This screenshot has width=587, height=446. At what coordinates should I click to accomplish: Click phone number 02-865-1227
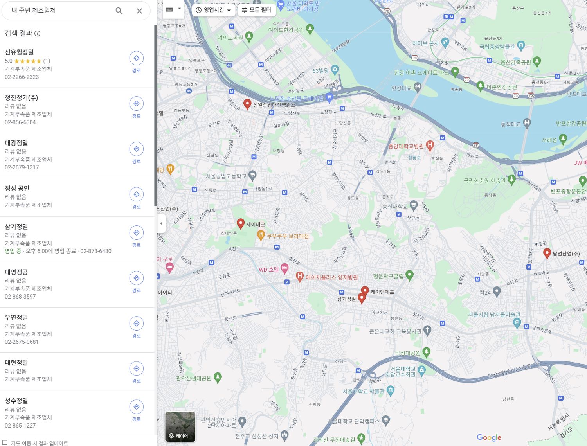(20, 425)
